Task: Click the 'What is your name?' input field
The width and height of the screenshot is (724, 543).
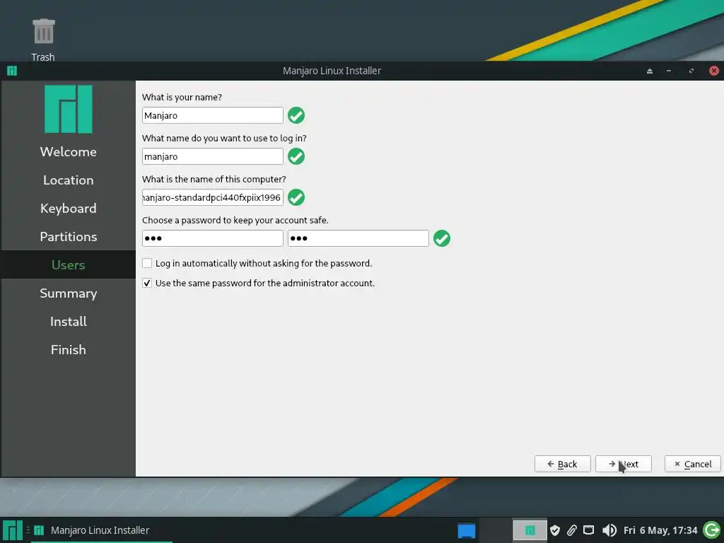Action: (212, 115)
